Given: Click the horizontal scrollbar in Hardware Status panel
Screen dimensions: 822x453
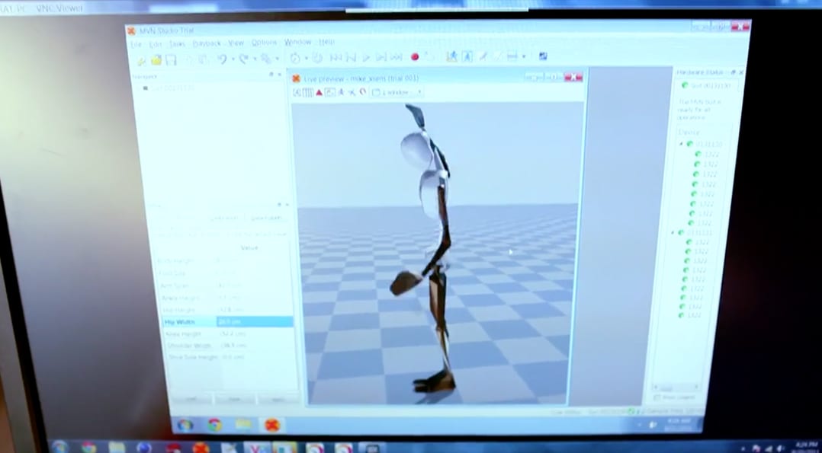Looking at the screenshot, I should (676, 388).
